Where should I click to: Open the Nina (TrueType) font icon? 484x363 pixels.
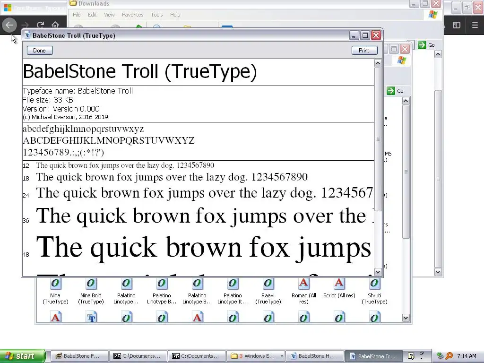point(56,283)
